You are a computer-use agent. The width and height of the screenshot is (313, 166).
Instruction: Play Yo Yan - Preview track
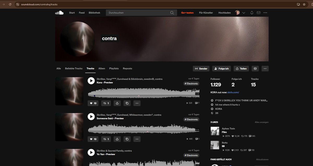(x=91, y=153)
